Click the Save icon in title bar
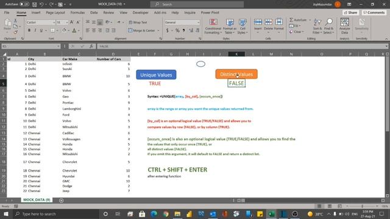The width and height of the screenshot is (390, 219). pyautogui.click(x=34, y=4)
